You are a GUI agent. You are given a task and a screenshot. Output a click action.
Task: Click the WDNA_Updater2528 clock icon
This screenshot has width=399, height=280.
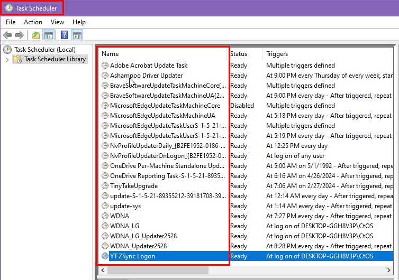point(105,246)
